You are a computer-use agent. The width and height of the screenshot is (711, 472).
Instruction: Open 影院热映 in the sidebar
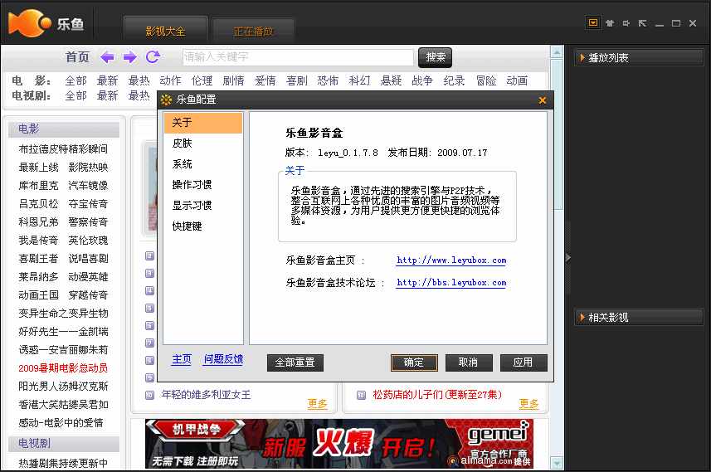coord(89,168)
